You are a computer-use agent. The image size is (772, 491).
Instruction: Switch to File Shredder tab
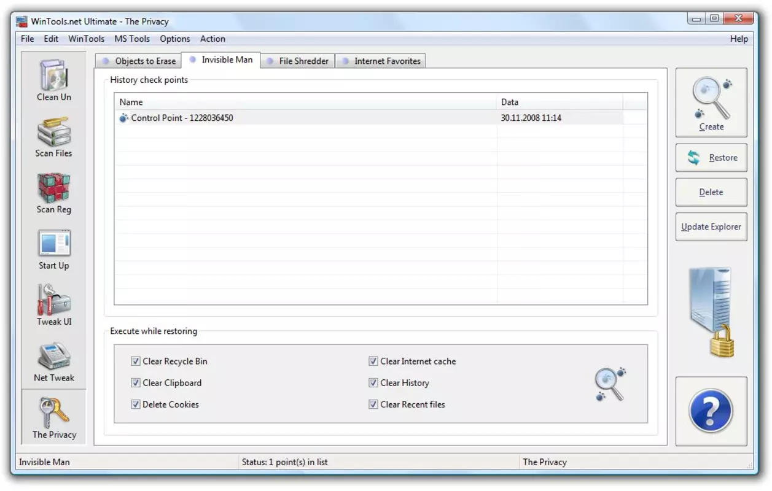coord(298,61)
